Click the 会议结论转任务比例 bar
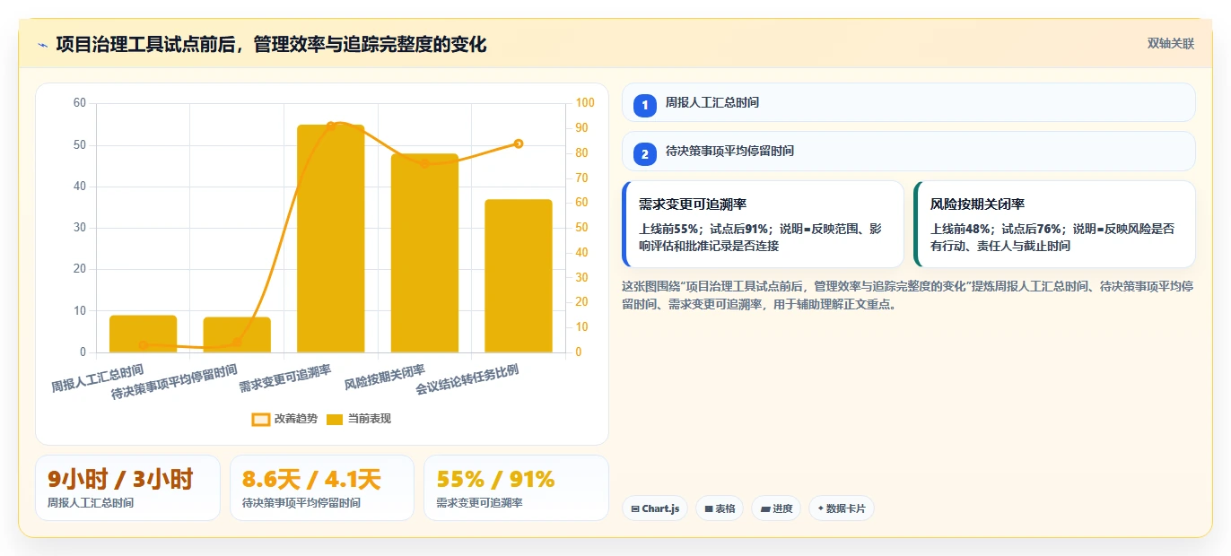Screen dimensions: 1231x556 (x=519, y=276)
